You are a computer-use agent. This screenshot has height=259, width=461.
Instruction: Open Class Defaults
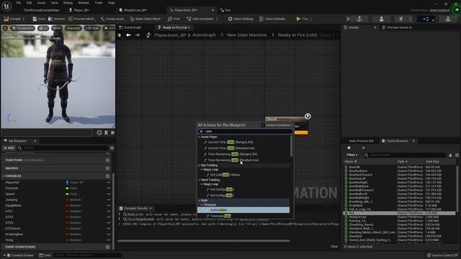272,19
